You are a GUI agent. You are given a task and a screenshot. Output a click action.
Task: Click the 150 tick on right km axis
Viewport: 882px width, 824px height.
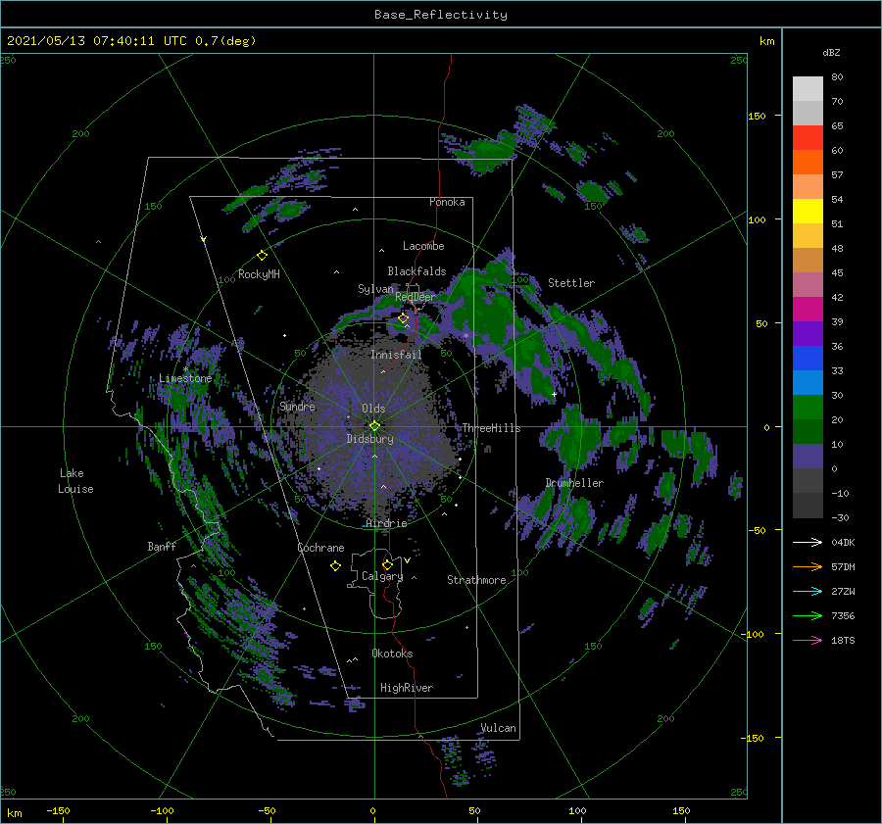(757, 116)
